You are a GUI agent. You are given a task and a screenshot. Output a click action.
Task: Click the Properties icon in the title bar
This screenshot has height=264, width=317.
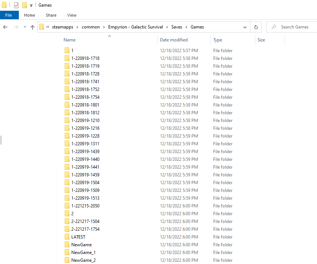click(16, 5)
